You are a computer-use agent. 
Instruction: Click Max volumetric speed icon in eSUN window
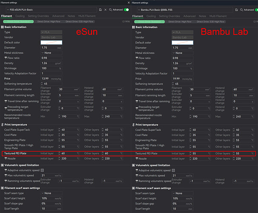pyautogui.click(x=6, y=176)
